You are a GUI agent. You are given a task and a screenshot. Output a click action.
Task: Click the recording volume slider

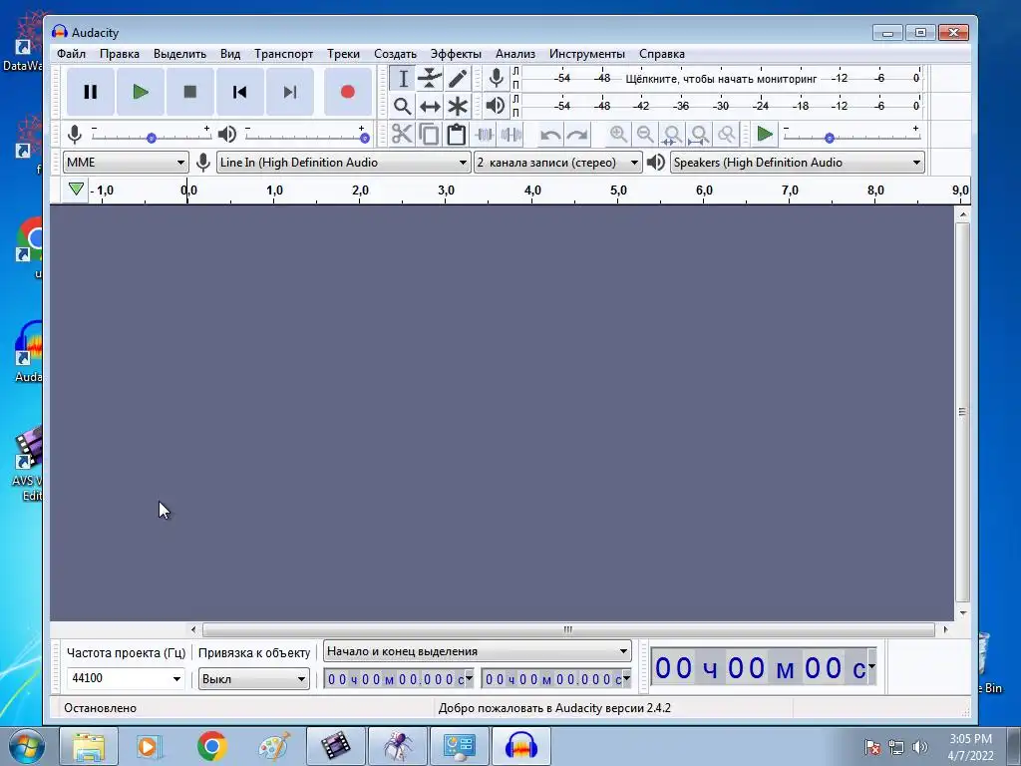(152, 136)
